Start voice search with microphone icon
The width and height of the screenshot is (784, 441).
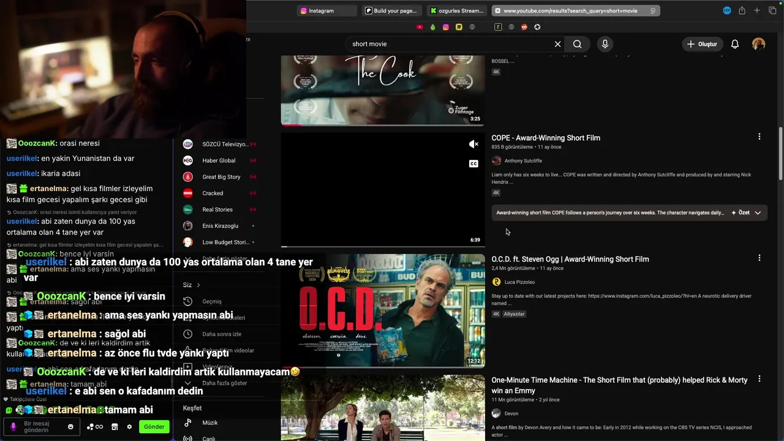[x=605, y=44]
